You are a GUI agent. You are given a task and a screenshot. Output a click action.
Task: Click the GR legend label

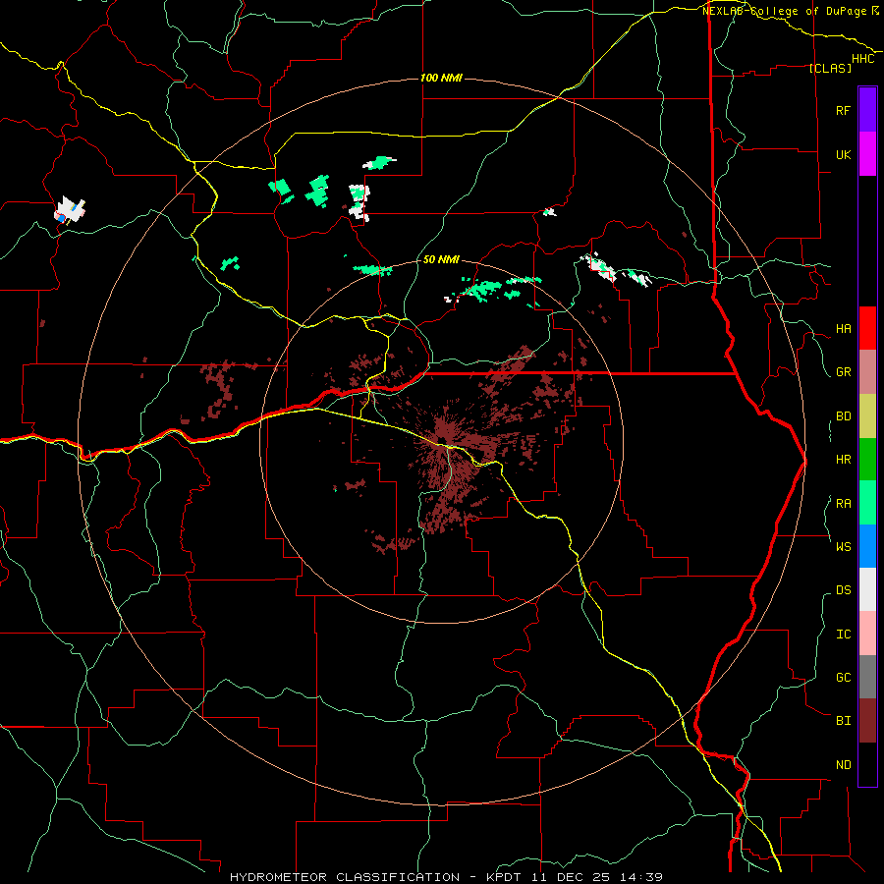coord(843,372)
